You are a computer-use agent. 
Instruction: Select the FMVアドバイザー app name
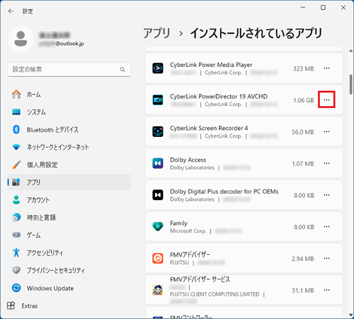(190, 255)
